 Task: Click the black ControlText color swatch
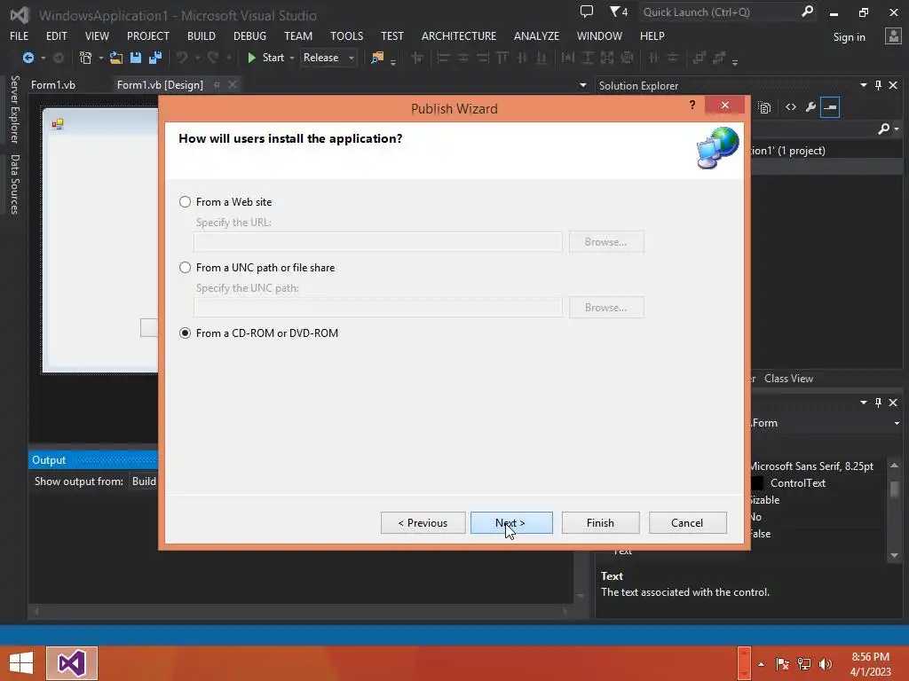coord(757,483)
